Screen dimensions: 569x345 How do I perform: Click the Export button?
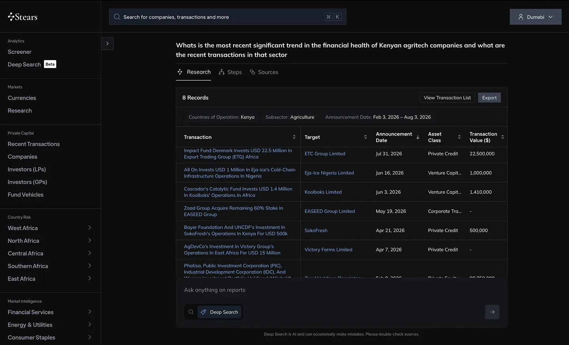[489, 98]
